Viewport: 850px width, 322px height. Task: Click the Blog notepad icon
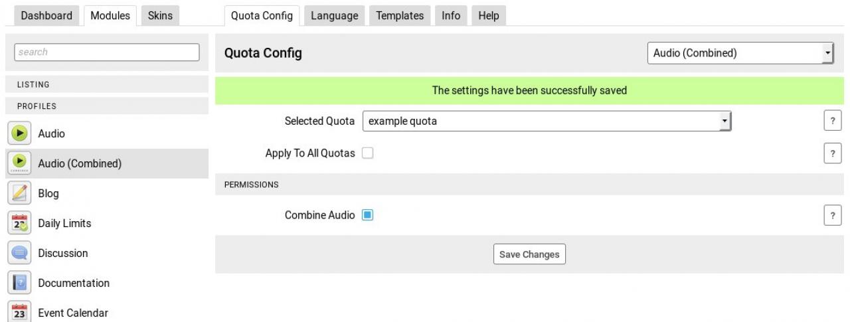(x=20, y=193)
